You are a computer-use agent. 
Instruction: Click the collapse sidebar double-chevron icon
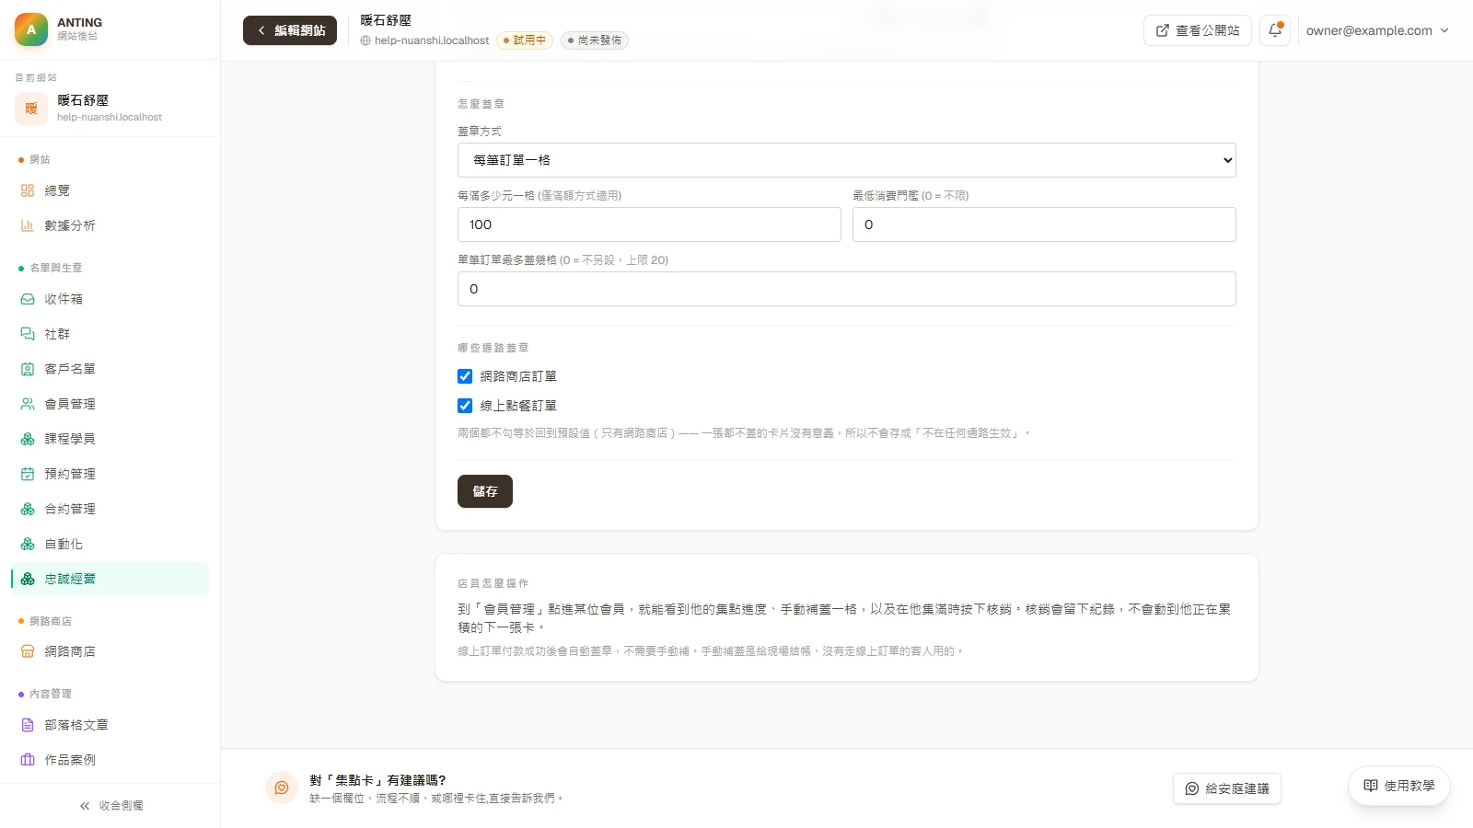coord(85,806)
